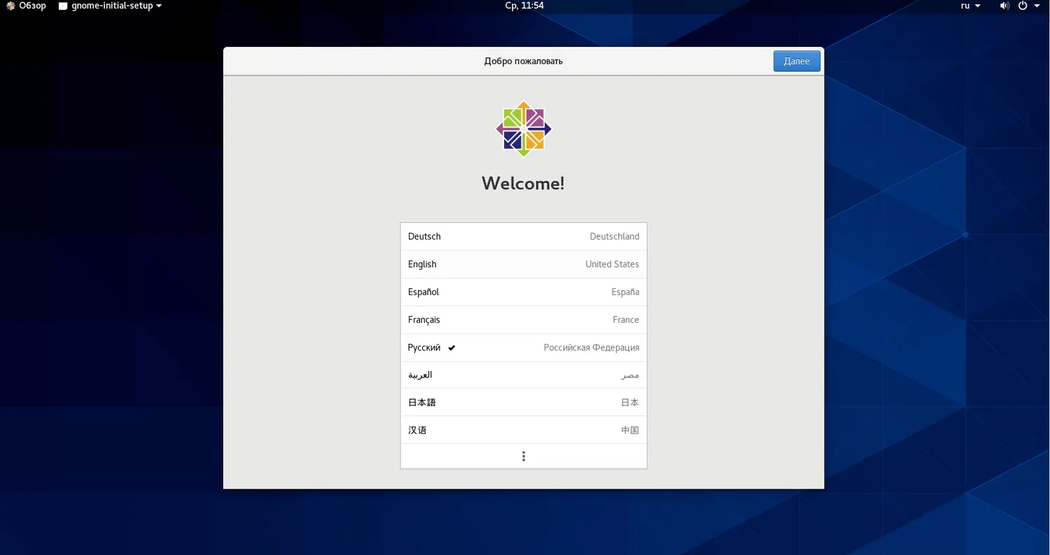Select 日本語 Japanese language row
The height and width of the screenshot is (555, 1050).
[x=524, y=403]
